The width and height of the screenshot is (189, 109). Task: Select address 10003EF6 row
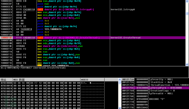(6, 26)
